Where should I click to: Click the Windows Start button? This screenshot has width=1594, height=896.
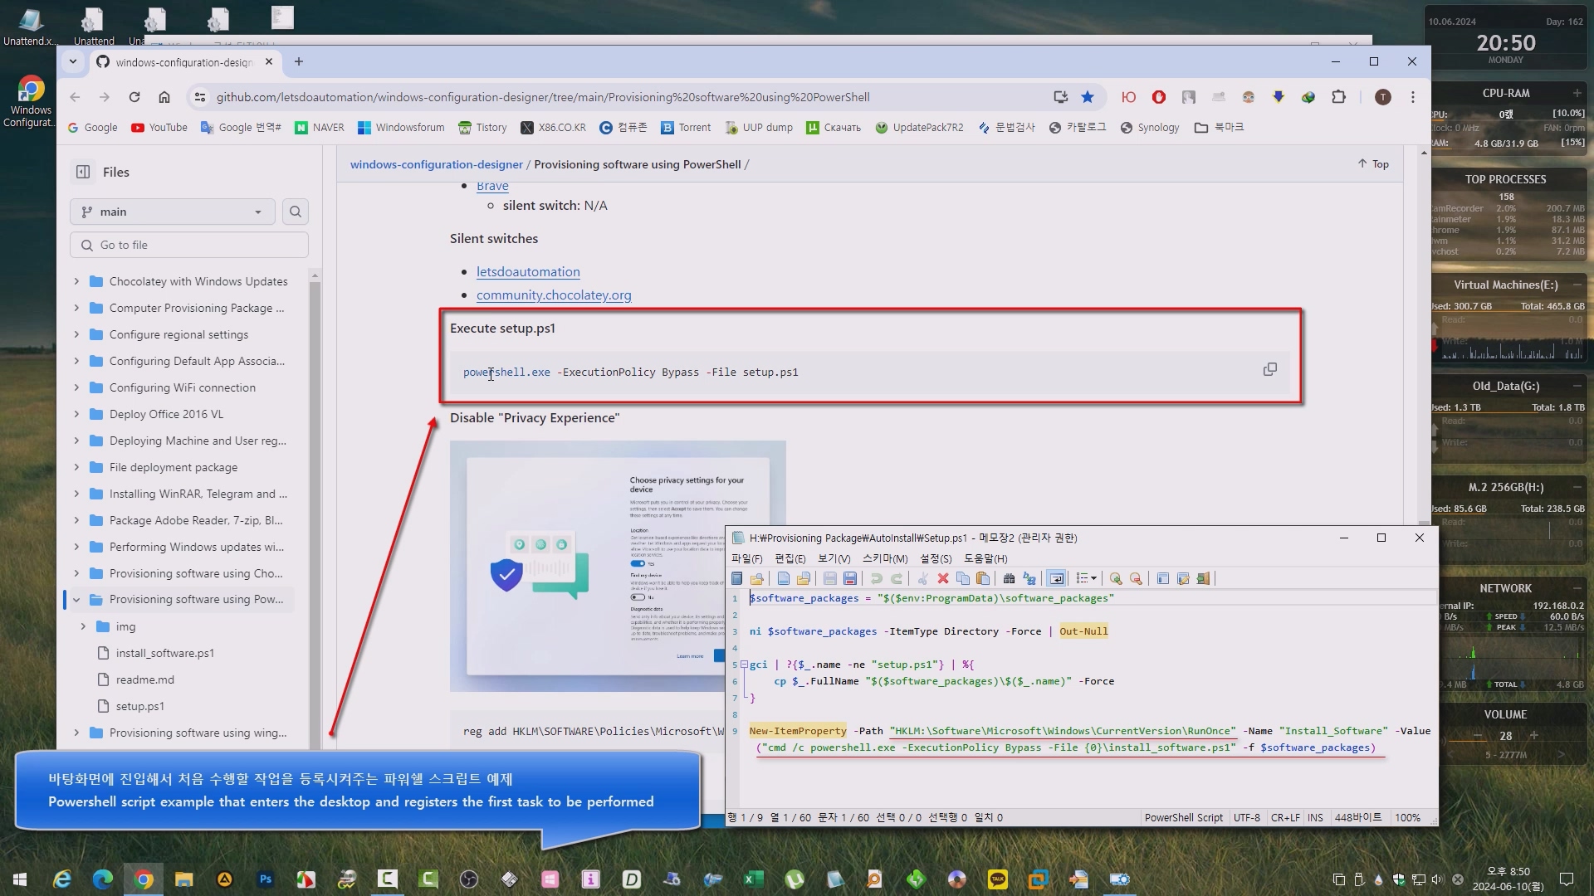point(20,879)
